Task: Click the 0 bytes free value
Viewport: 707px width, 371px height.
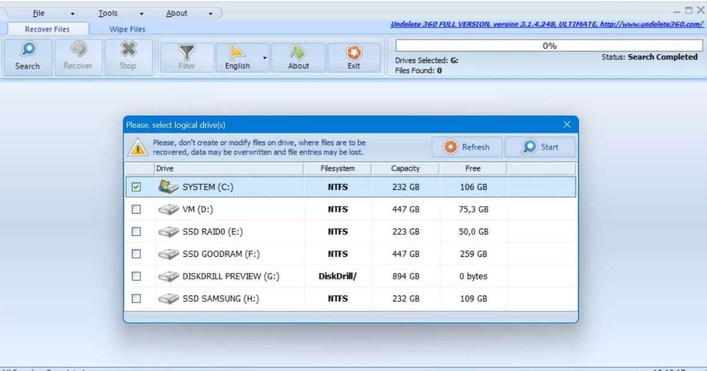Action: coord(474,277)
